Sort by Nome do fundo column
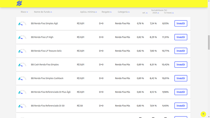This screenshot has width=210, height=118. [x=43, y=12]
